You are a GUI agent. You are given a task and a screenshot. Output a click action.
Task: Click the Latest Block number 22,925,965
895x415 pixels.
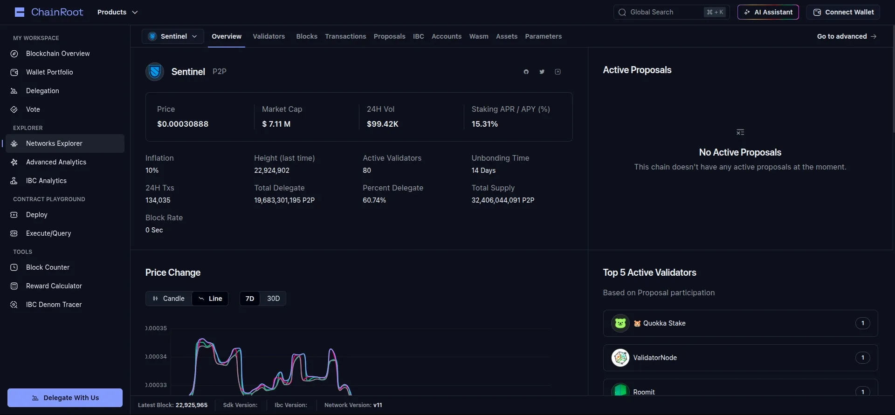[192, 405]
